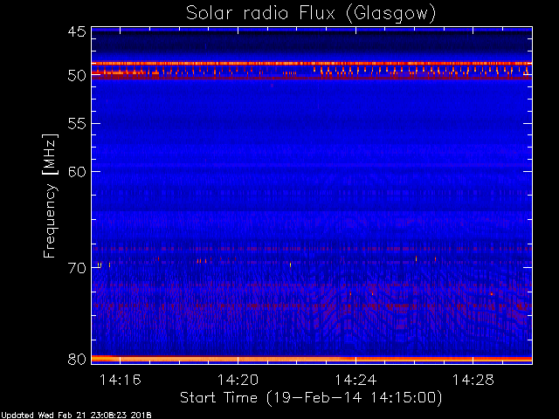This screenshot has width=559, height=419.
Task: Click the 55 MHz frequency label
Action: (x=77, y=124)
